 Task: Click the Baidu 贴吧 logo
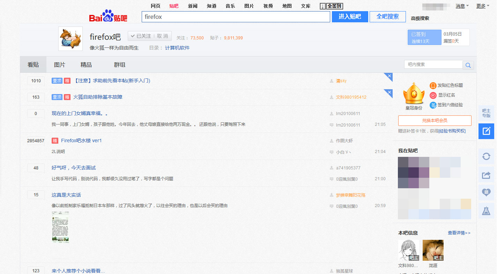coord(108,16)
